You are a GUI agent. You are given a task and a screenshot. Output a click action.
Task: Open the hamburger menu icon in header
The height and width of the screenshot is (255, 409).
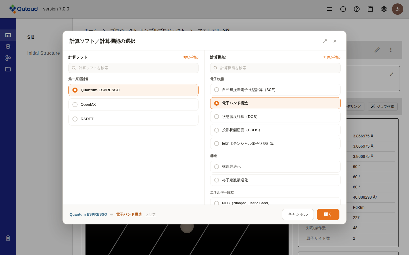(x=329, y=9)
